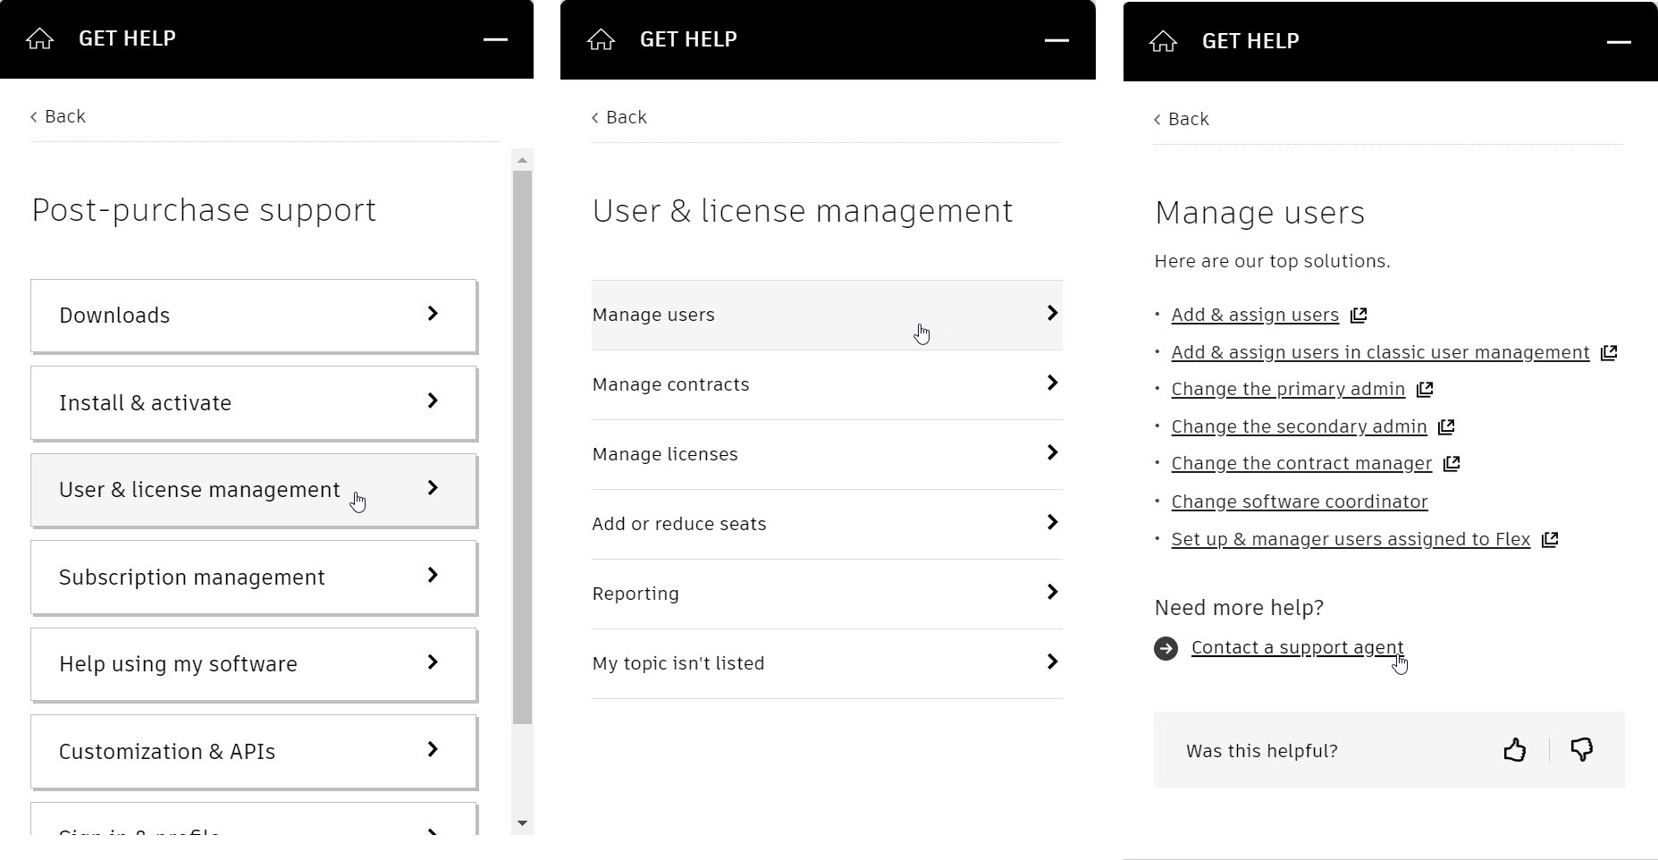1658x860 pixels.
Task: Click home icon in middle Get Help panel
Action: click(x=601, y=39)
